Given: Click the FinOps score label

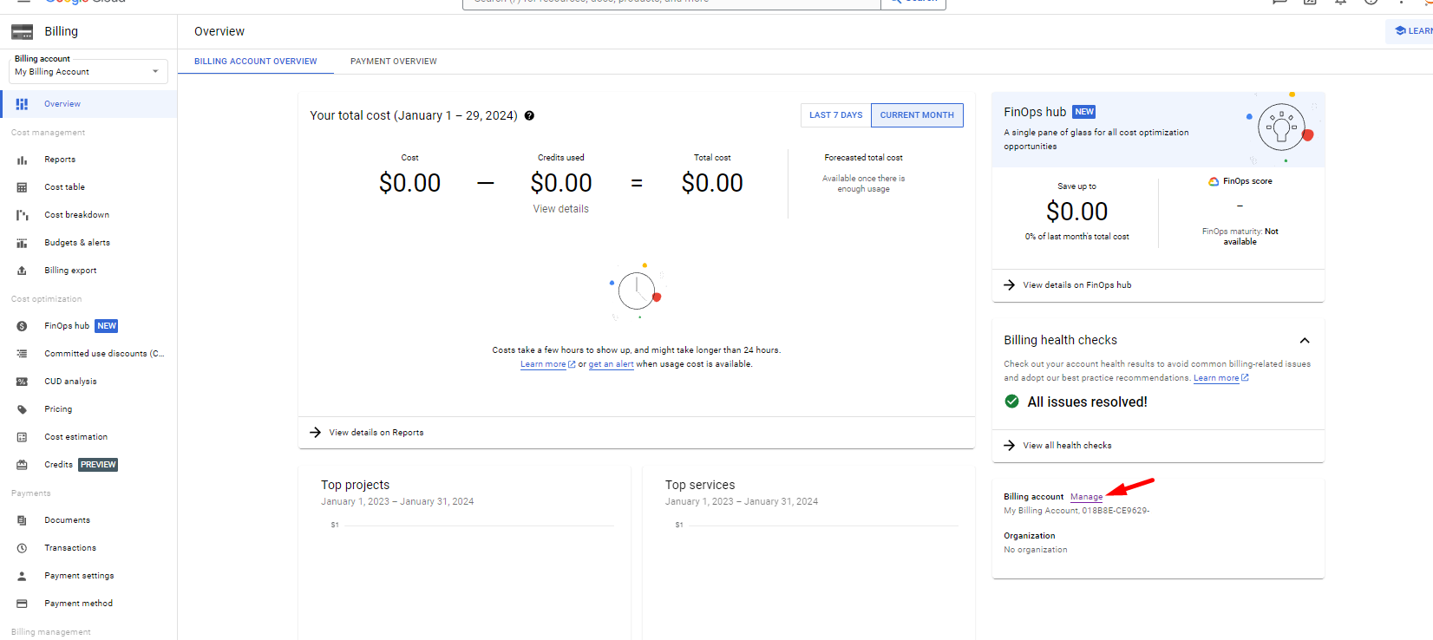Looking at the screenshot, I should tap(1248, 181).
